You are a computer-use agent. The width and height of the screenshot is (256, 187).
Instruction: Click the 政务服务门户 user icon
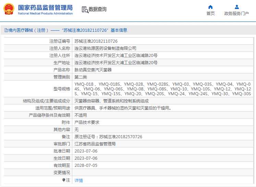[237, 7]
